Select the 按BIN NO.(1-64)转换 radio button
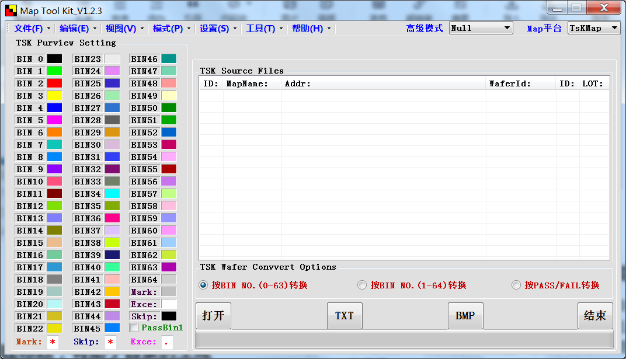626x359 pixels. [x=362, y=284]
